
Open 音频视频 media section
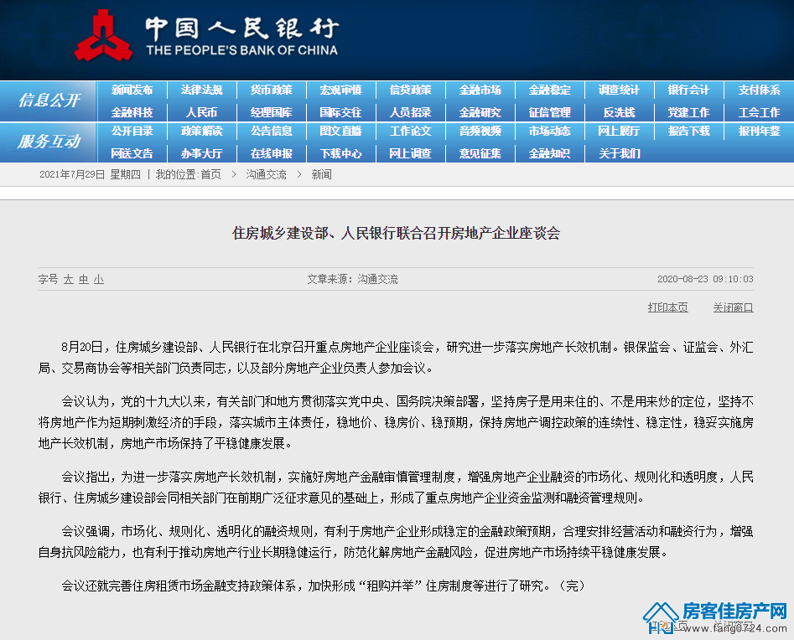tap(480, 131)
